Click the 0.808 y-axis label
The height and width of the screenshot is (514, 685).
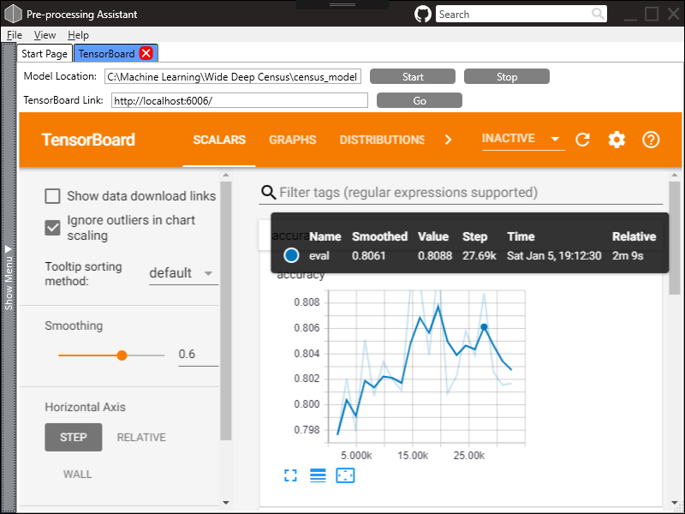(307, 302)
